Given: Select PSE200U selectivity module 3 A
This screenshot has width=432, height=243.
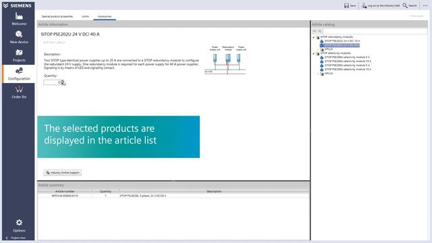Looking at the screenshot, I should pyautogui.click(x=347, y=57).
